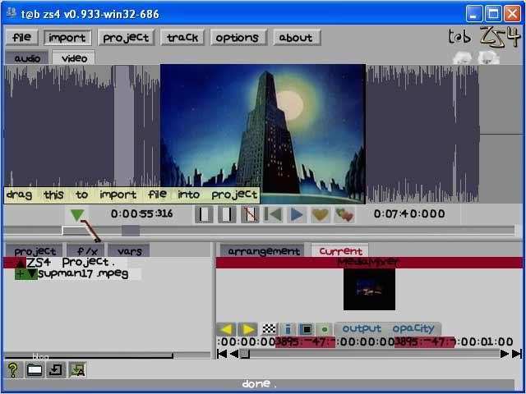Jump to start with the lower-left skip arrow
Image resolution: width=526 pixels, height=394 pixels.
click(x=222, y=354)
